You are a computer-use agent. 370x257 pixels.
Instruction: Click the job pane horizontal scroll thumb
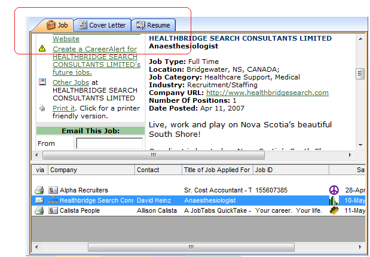[x=154, y=155]
